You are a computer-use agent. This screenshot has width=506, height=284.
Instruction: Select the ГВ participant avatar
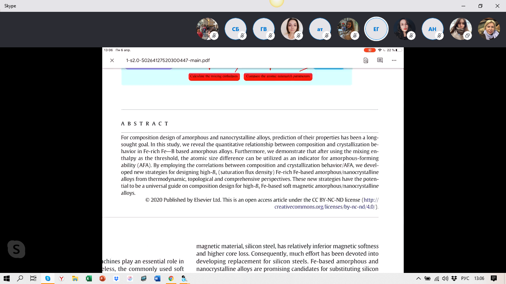[264, 29]
